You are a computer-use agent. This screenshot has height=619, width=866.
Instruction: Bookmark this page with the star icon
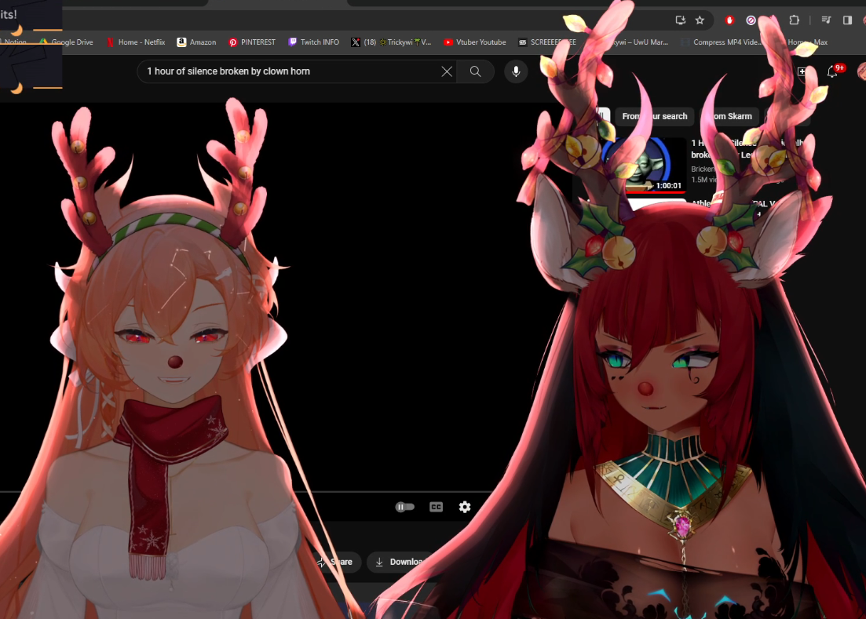[700, 20]
